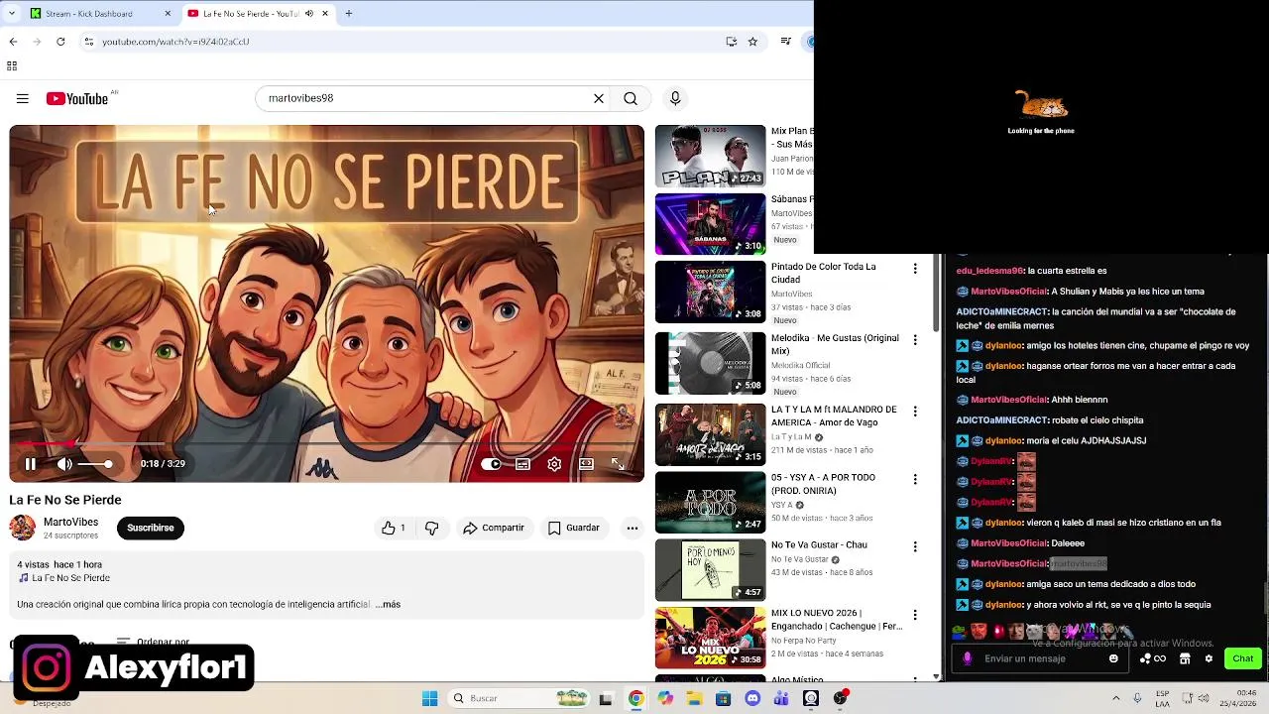Open Pintado De Color Toda La Ciudad

pyautogui.click(x=823, y=273)
